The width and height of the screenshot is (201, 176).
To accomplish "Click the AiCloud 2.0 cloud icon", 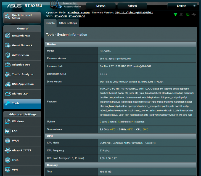I will 8,94.
